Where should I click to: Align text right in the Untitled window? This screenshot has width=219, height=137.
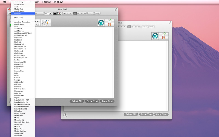[x=81, y=13]
